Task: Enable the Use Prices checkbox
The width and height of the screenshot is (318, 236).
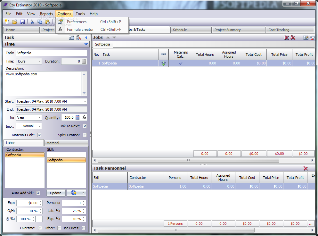Action: pos(84,228)
